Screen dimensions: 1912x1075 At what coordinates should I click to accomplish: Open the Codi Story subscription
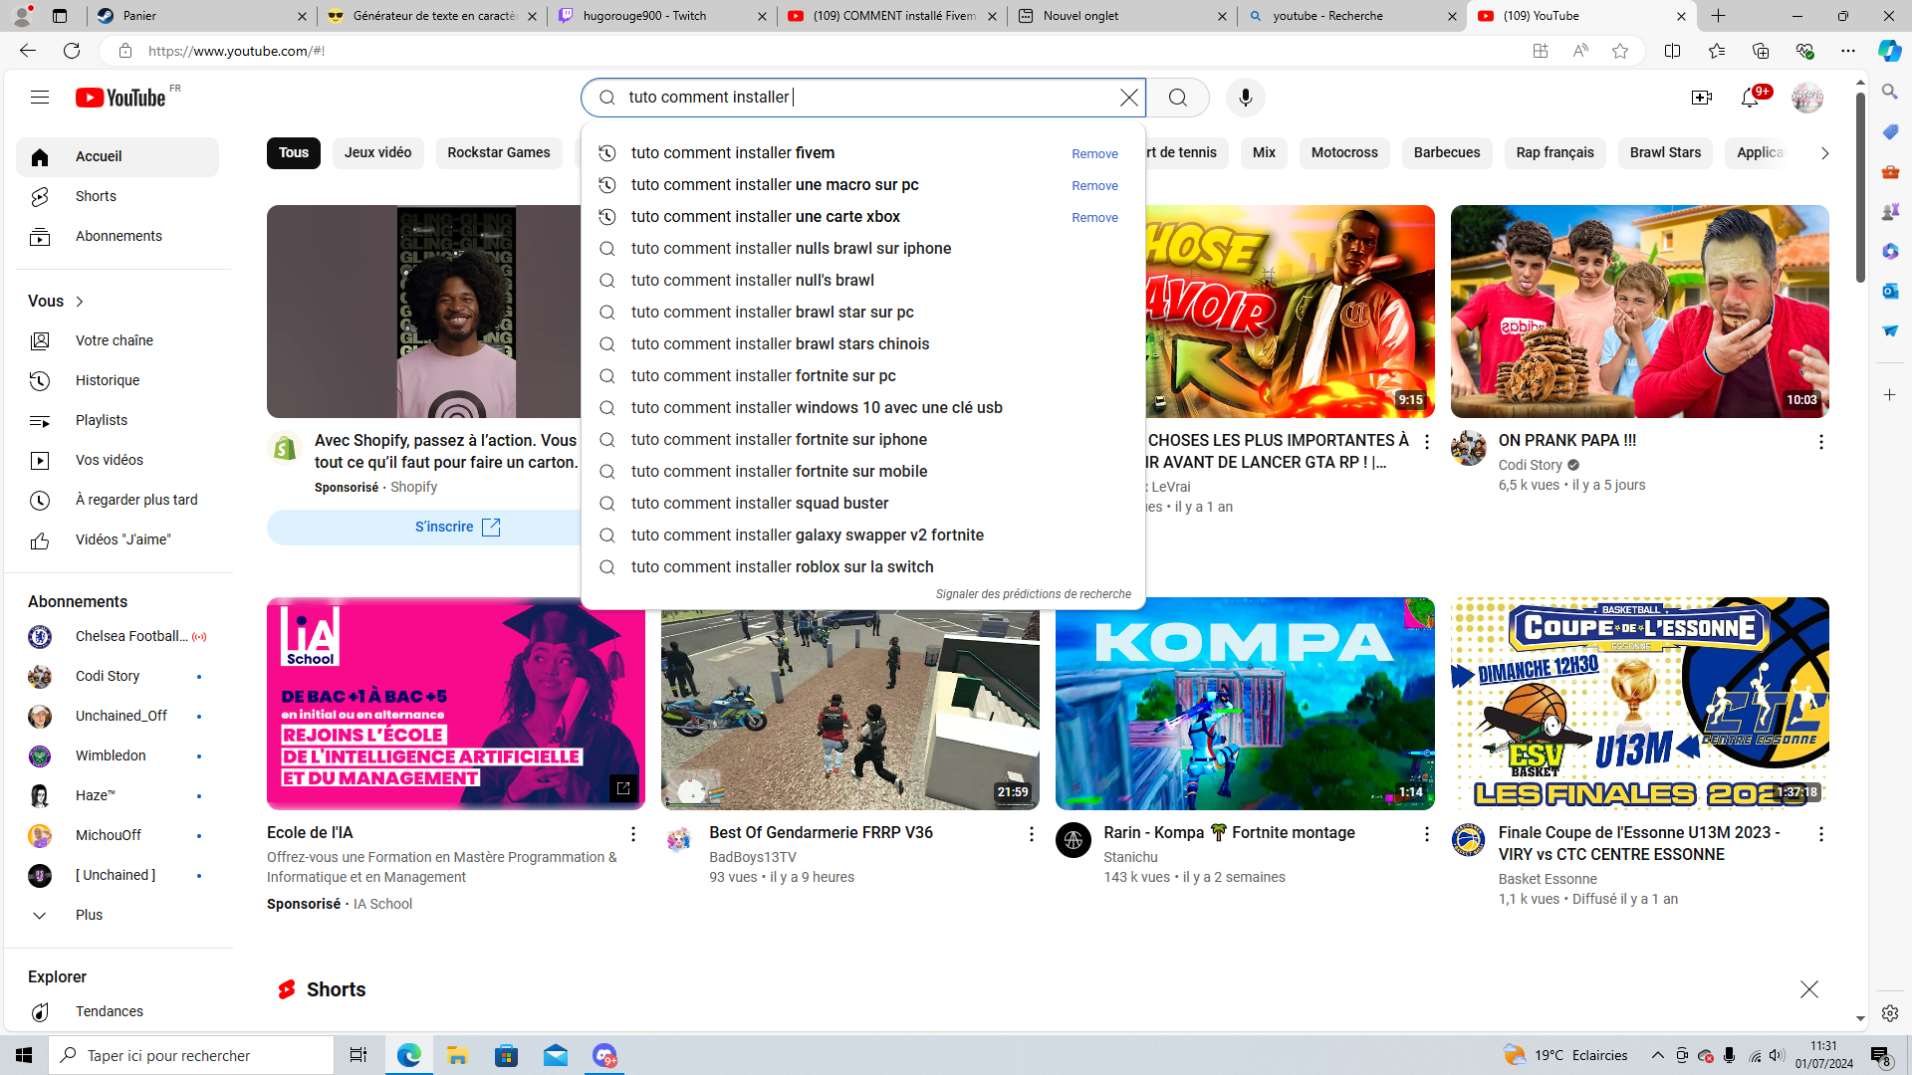click(118, 677)
